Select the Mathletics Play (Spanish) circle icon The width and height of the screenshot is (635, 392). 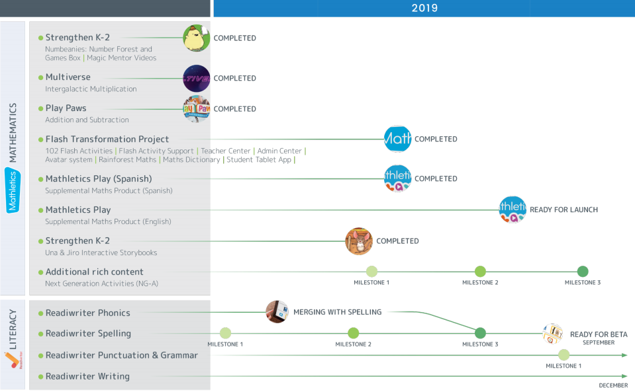(398, 178)
